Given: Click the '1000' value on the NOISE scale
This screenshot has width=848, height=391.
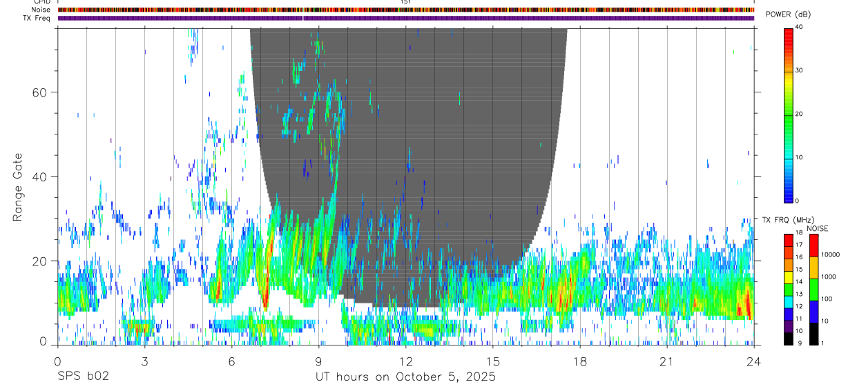Looking at the screenshot, I should pyautogui.click(x=828, y=277).
